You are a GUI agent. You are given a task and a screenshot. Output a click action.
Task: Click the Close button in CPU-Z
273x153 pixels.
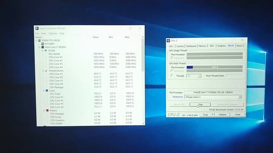coord(238,114)
